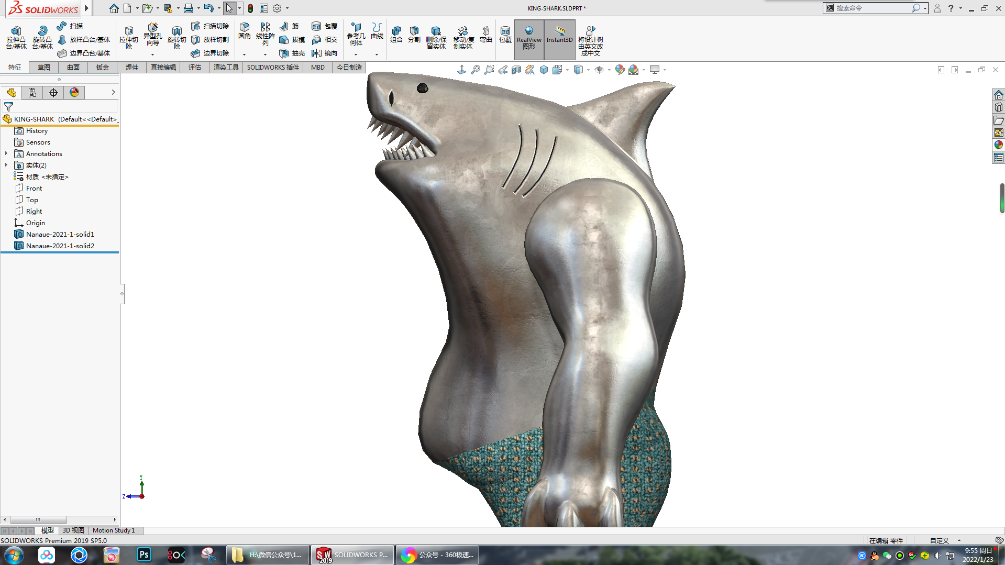The image size is (1005, 565).
Task: Select the 拉伸凸台/基体 extrude boss tool
Action: [16, 38]
